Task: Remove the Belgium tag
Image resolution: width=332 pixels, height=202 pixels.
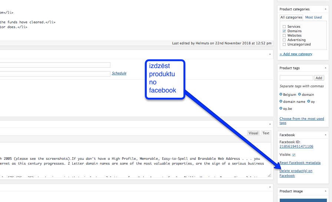Action: point(281,94)
